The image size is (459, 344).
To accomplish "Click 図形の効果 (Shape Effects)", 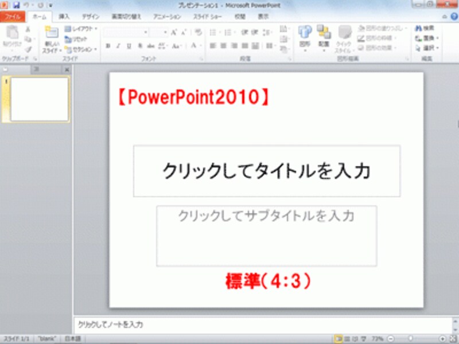I will [x=377, y=48].
